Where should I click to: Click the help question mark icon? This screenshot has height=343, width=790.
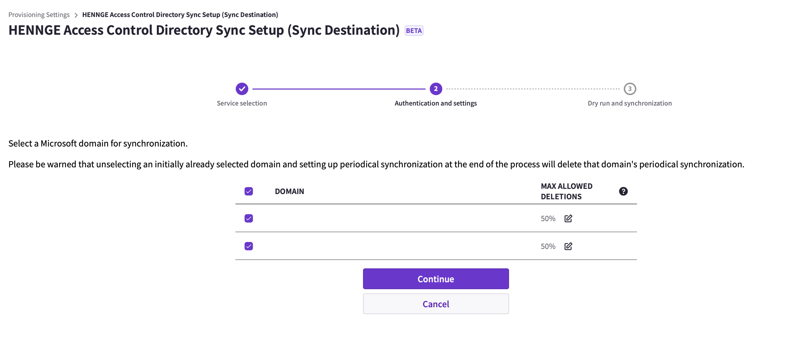[623, 191]
